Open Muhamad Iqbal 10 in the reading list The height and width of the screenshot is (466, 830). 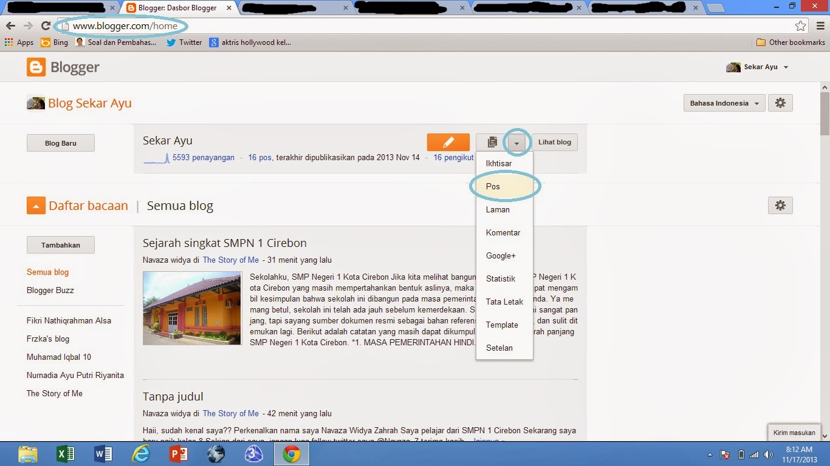[59, 357]
